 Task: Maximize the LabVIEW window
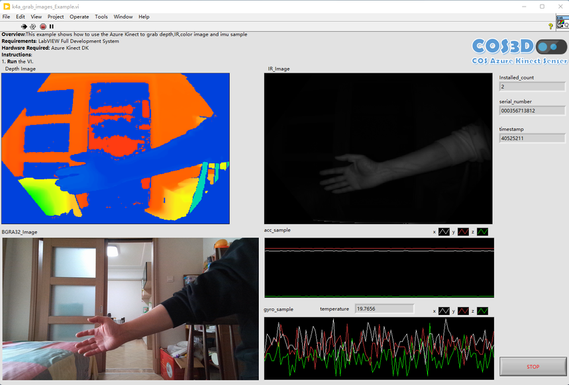542,7
